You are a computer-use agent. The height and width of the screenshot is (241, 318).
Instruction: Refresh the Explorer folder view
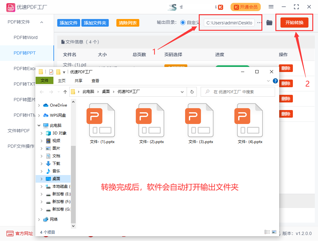tap(192, 92)
